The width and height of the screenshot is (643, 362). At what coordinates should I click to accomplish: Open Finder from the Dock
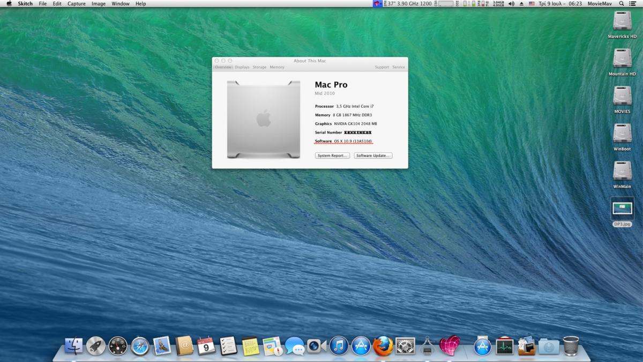coord(74,346)
